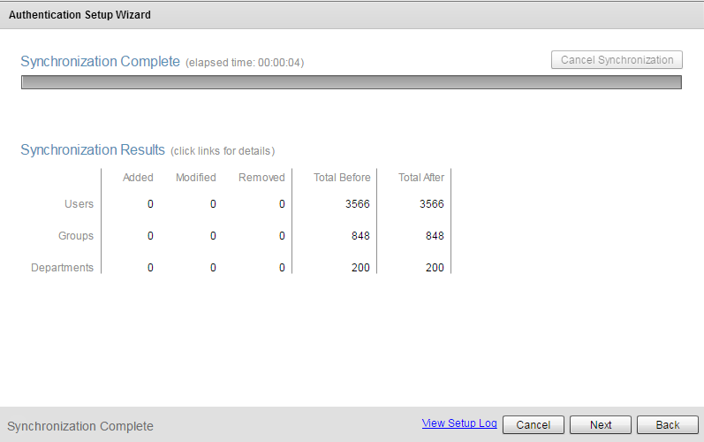Viewport: 704px width, 442px height.
Task: Click the Next button
Action: pyautogui.click(x=601, y=424)
